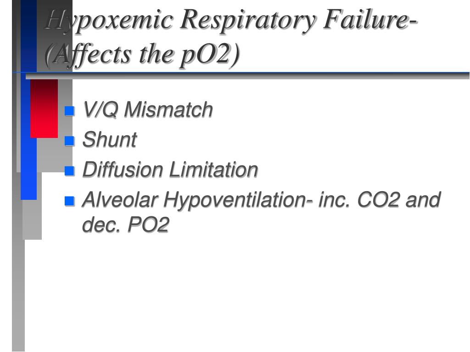Click the blue bullet beside Shunt
Screen dimensions: 470x352
click(x=69, y=141)
